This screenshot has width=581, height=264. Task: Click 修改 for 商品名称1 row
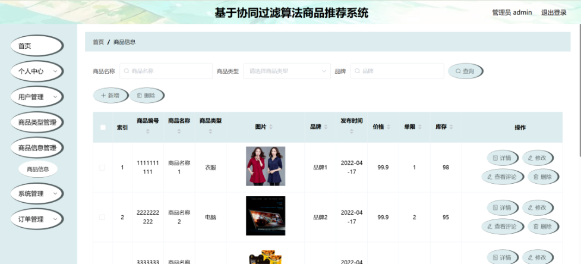(538, 158)
